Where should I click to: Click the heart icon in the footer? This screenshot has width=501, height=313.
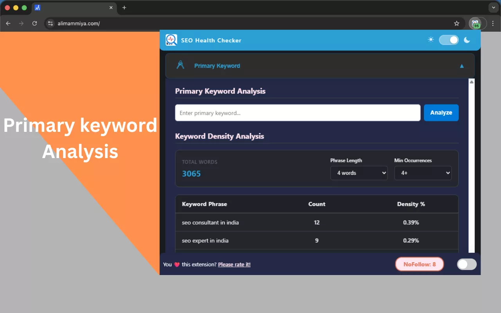(175, 264)
